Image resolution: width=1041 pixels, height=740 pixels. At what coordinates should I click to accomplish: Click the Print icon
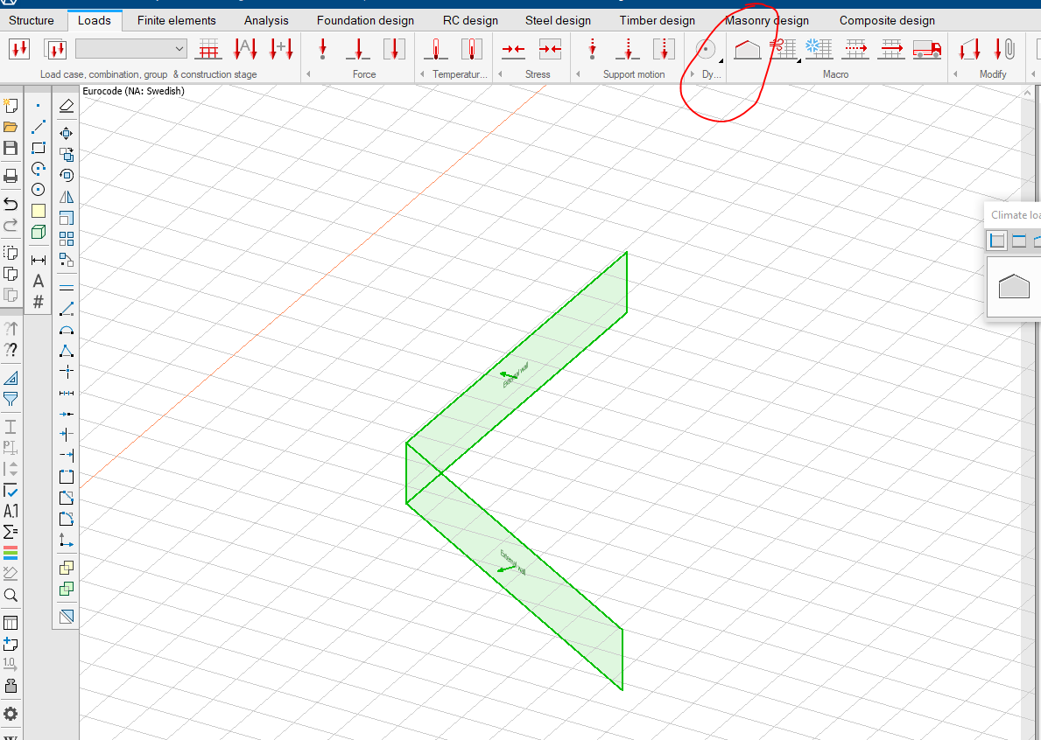[x=10, y=176]
